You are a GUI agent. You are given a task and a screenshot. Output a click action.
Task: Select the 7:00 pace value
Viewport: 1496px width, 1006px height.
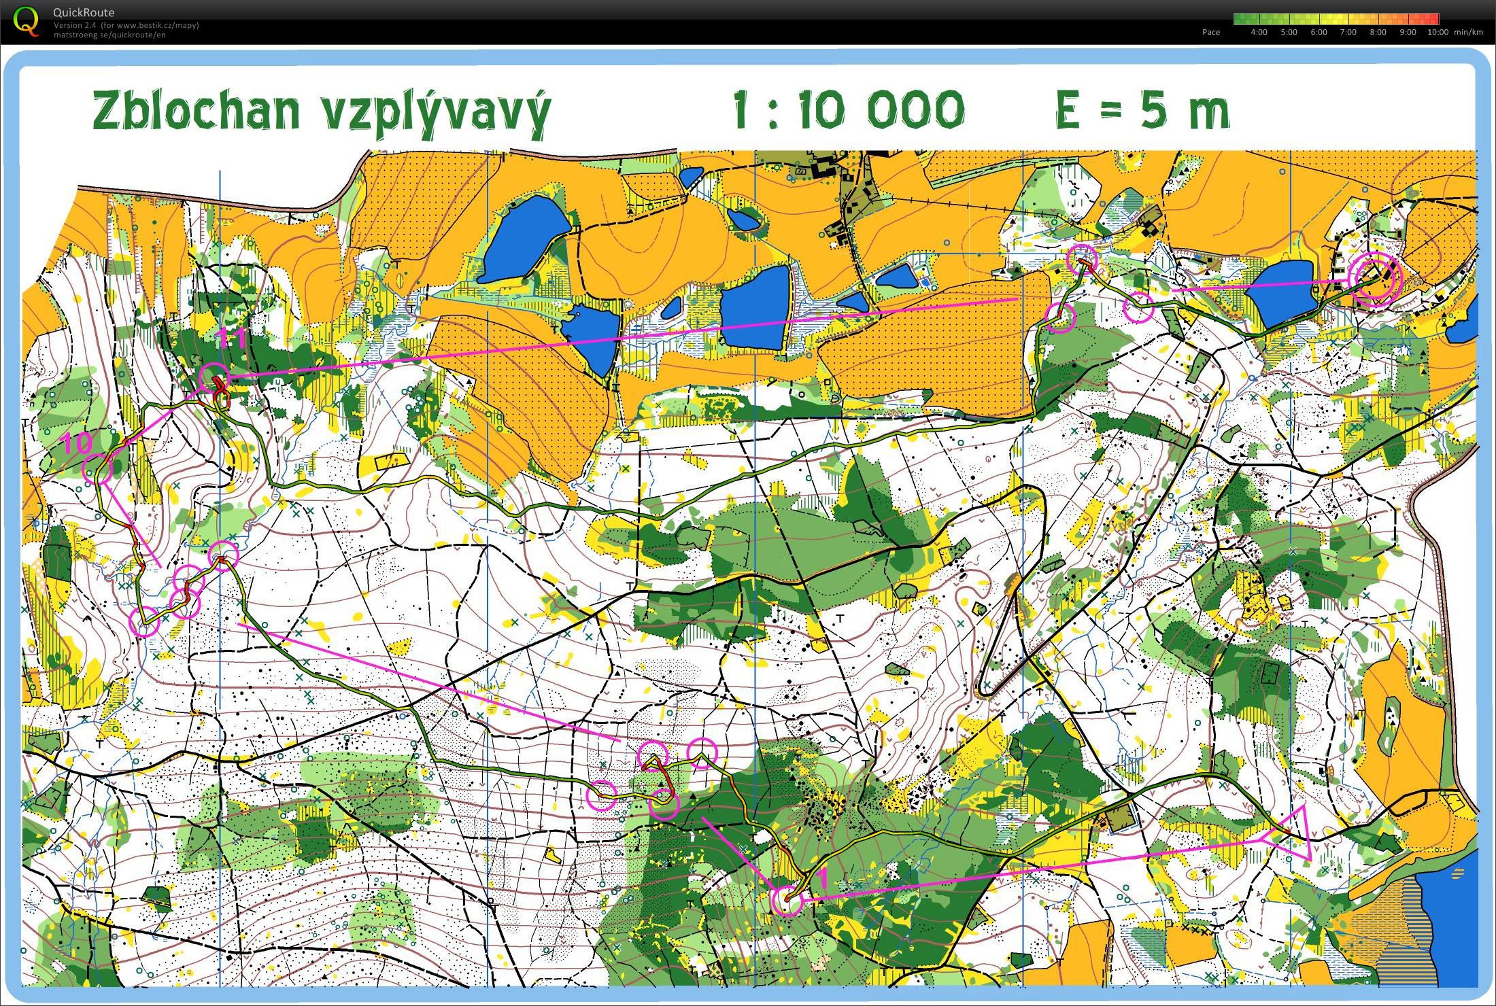(x=1348, y=32)
